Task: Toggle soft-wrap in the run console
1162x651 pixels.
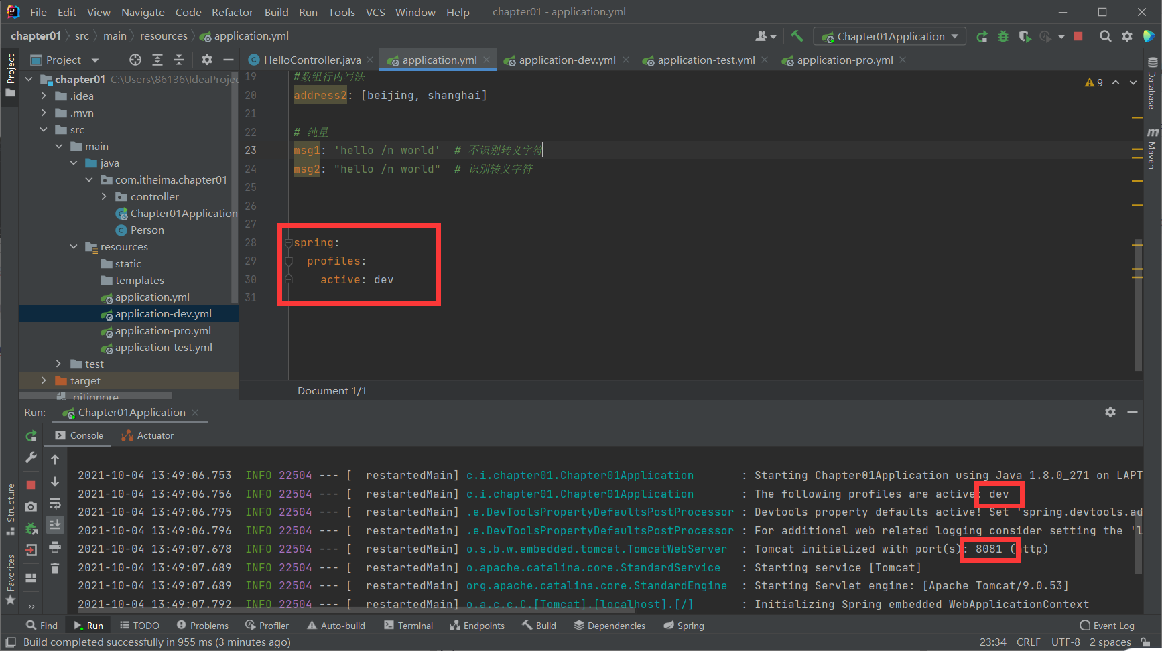Action: [55, 503]
